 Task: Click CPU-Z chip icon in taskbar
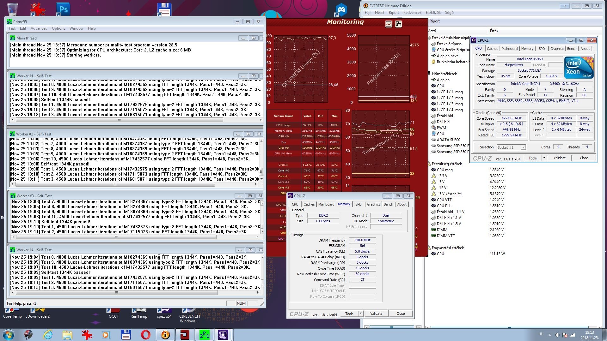[x=223, y=334]
